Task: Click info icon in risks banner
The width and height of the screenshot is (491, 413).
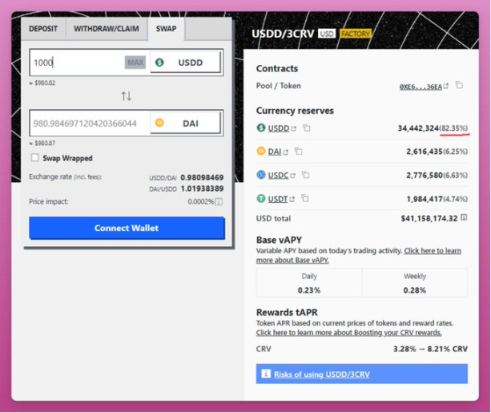Action: (x=264, y=374)
